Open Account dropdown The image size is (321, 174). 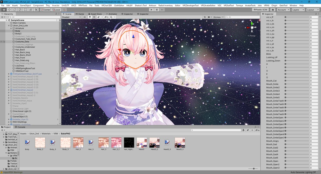pyautogui.click(x=283, y=10)
